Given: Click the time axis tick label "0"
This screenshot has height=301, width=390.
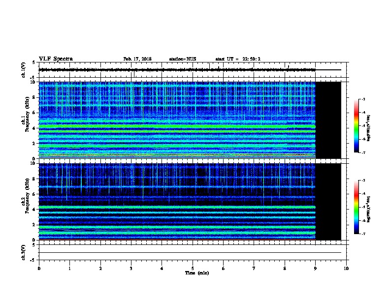Looking at the screenshot, I should click(x=39, y=268).
